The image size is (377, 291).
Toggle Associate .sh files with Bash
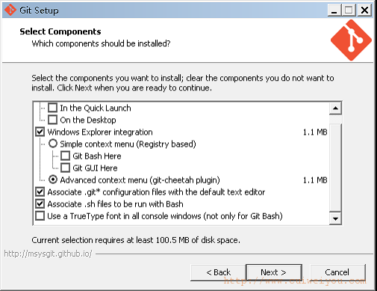coord(40,203)
